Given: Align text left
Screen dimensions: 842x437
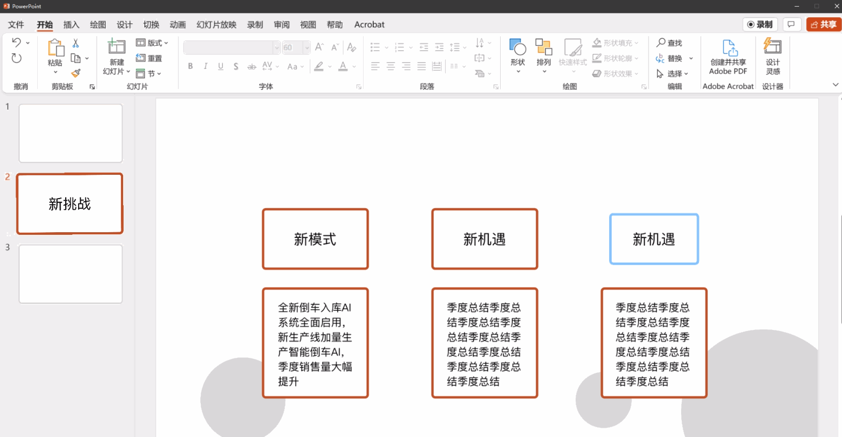Looking at the screenshot, I should click(x=375, y=66).
